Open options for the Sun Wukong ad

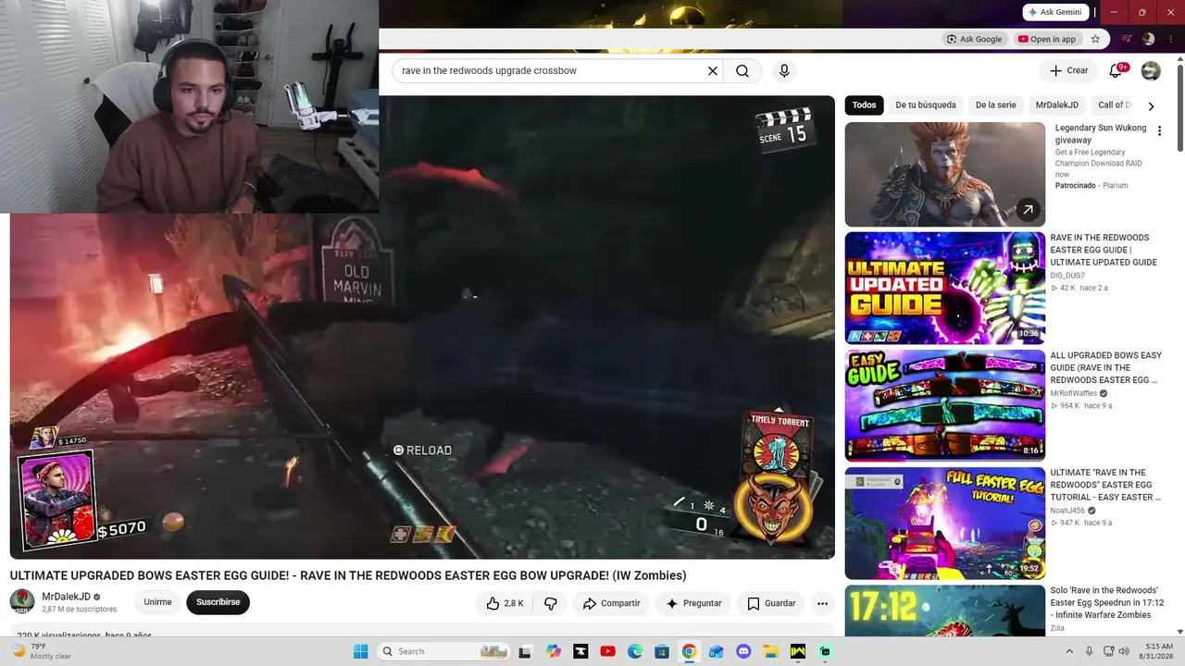(1159, 131)
